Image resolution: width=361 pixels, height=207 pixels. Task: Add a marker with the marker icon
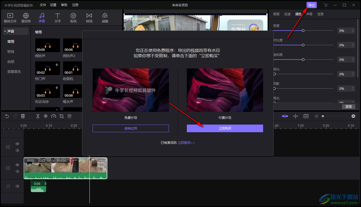pyautogui.click(x=69, y=116)
